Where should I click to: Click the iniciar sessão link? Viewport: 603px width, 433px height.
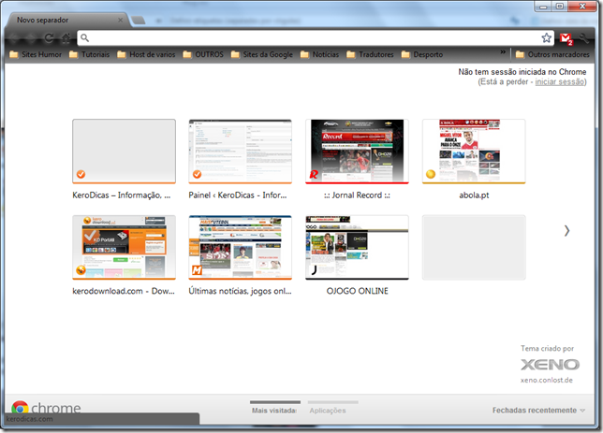(x=560, y=82)
